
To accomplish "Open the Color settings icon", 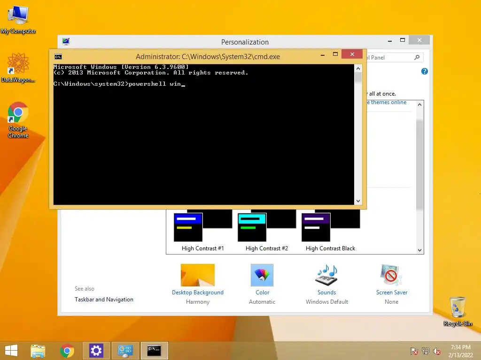I will point(262,275).
